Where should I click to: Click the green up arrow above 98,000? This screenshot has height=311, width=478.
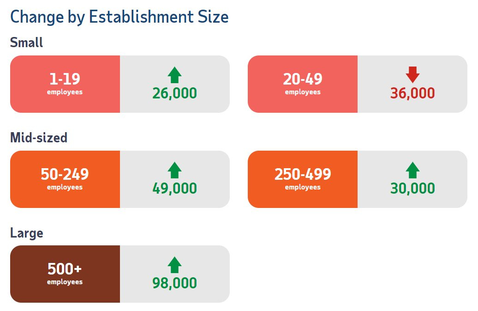pyautogui.click(x=174, y=265)
